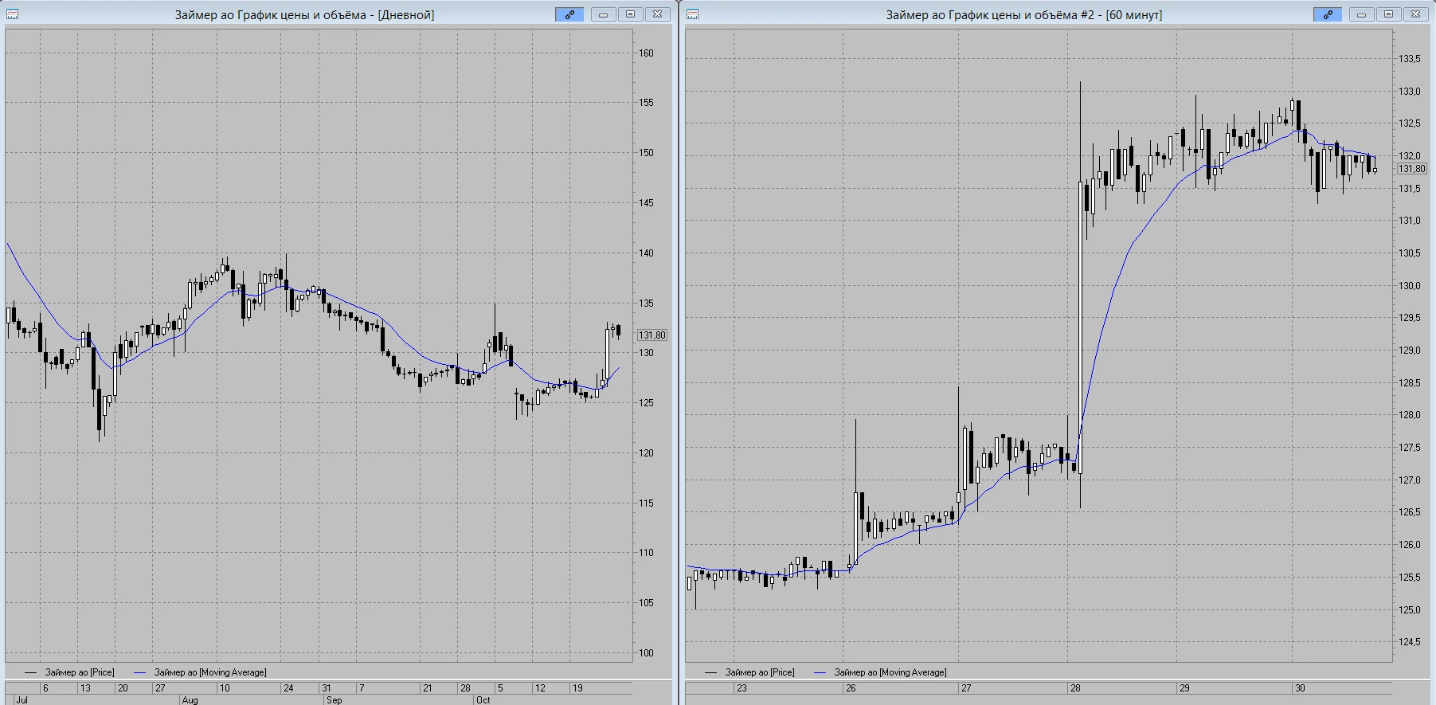
Task: Click the Aug month label on the time axis
Action: point(190,700)
